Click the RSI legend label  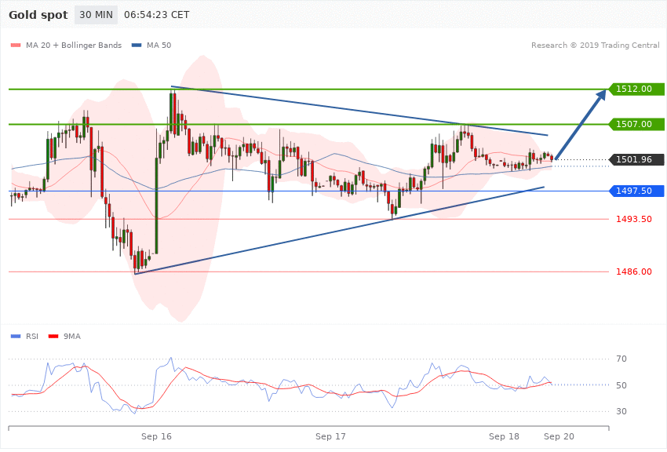coord(32,337)
